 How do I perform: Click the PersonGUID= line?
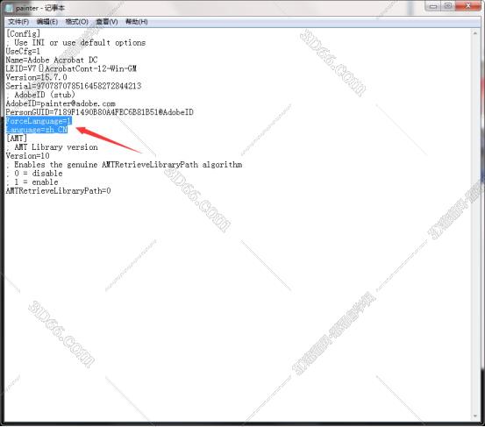(99, 112)
